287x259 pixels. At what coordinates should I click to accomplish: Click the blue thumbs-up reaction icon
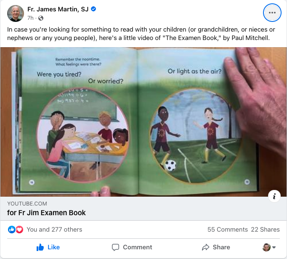[x=11, y=230]
